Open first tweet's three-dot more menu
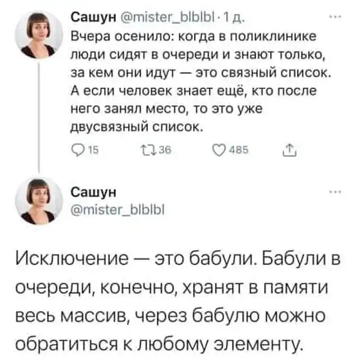This screenshot has height=361, width=358. 334,17
